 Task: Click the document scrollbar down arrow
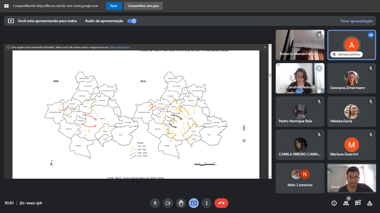tap(270, 177)
